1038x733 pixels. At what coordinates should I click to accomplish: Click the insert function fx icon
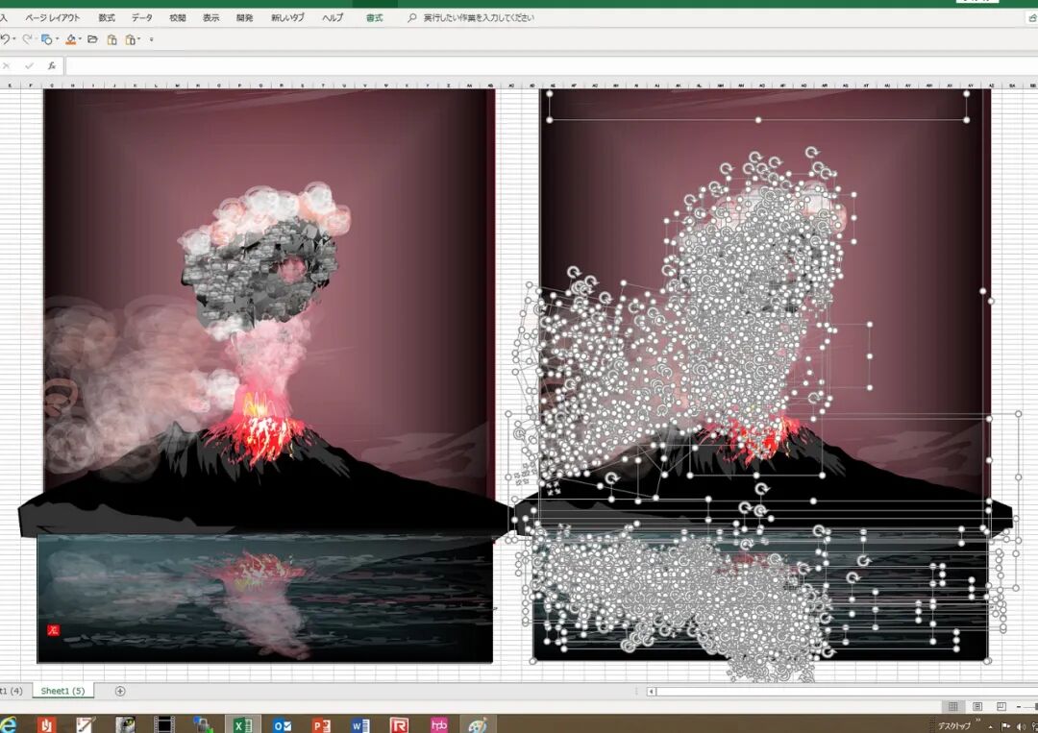tap(52, 65)
